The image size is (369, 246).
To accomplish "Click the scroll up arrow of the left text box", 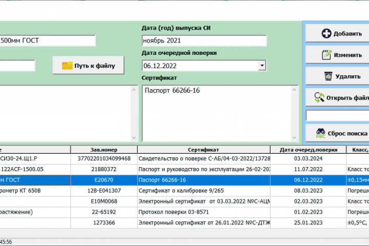I will coord(134,90).
